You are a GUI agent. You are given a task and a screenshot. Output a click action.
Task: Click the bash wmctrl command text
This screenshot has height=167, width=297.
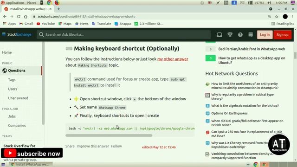131,128
